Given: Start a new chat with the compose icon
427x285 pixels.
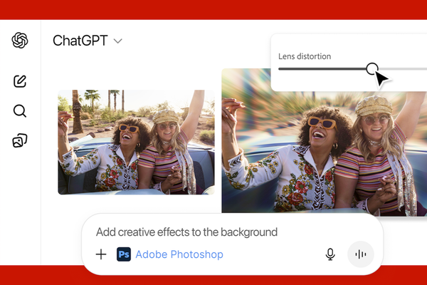Looking at the screenshot, I should [20, 81].
